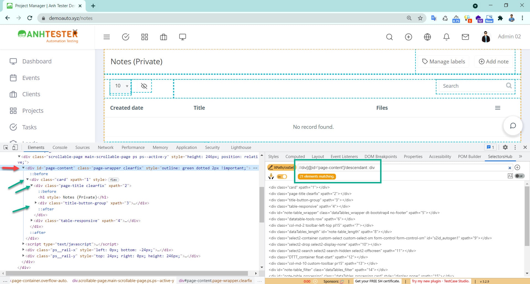This screenshot has height=284, width=530.
Task: Open Clients in the sidebar
Action: (25, 94)
